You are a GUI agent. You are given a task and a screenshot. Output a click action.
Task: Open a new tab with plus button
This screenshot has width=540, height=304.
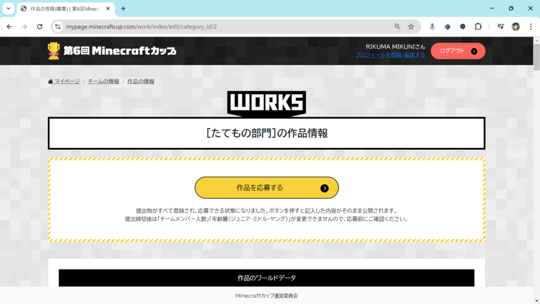pyautogui.click(x=123, y=8)
